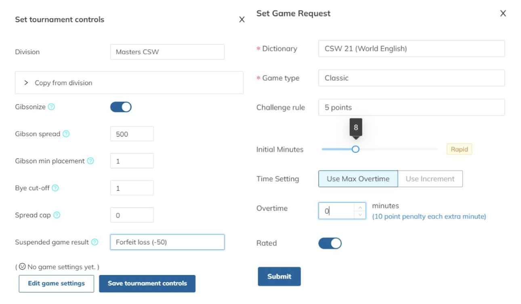Image resolution: width=521 pixels, height=304 pixels.
Task: Select Use Max Overtime option
Action: (358, 179)
